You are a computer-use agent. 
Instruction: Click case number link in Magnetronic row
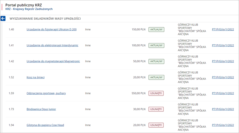(x=223, y=61)
